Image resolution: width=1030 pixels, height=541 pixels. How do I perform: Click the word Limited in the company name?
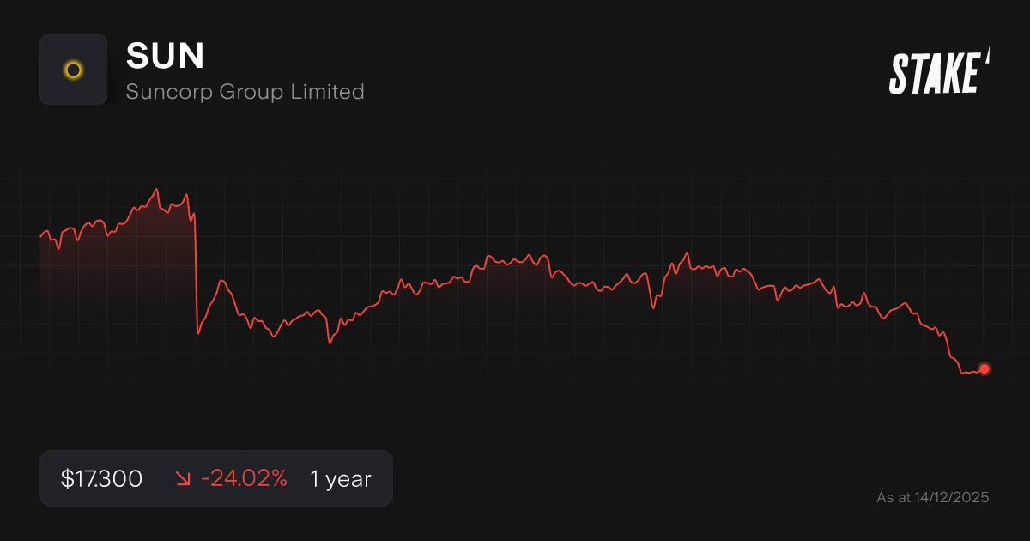(333, 91)
